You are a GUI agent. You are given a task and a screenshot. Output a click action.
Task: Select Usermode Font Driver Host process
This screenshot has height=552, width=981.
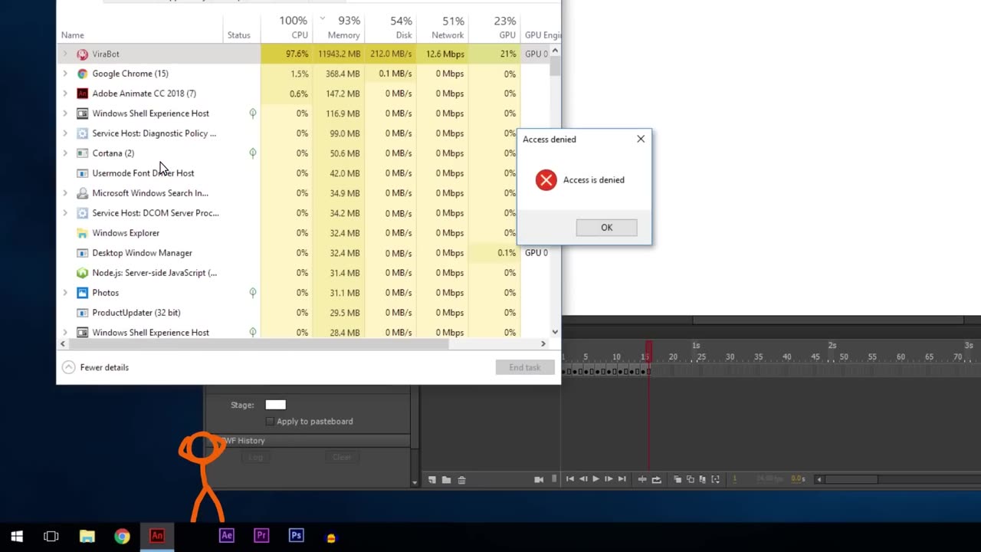click(305, 173)
